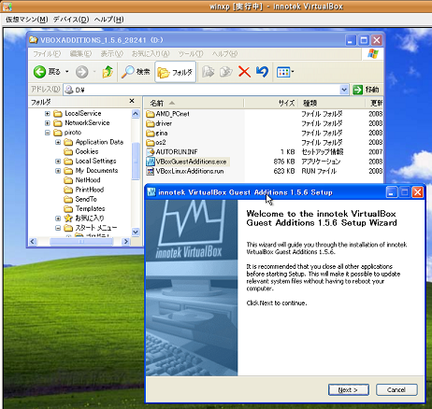Click Next > in Setup Wizard

click(x=349, y=390)
